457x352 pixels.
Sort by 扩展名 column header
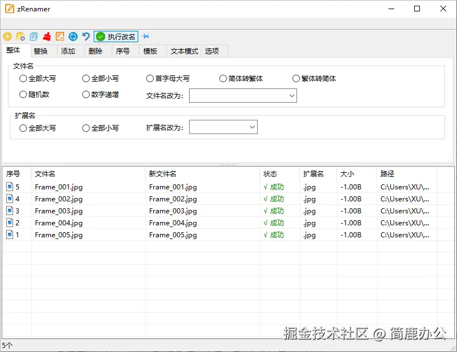[318, 174]
